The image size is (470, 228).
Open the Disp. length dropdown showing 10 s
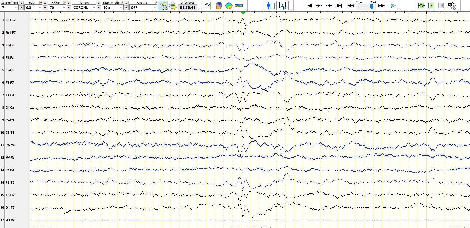[x=113, y=8]
